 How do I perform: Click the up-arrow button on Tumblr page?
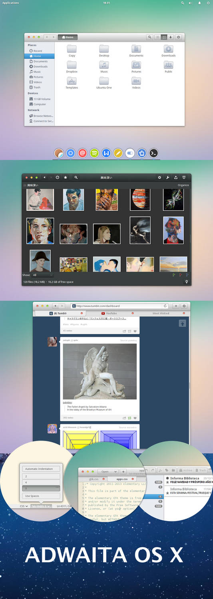(182, 323)
